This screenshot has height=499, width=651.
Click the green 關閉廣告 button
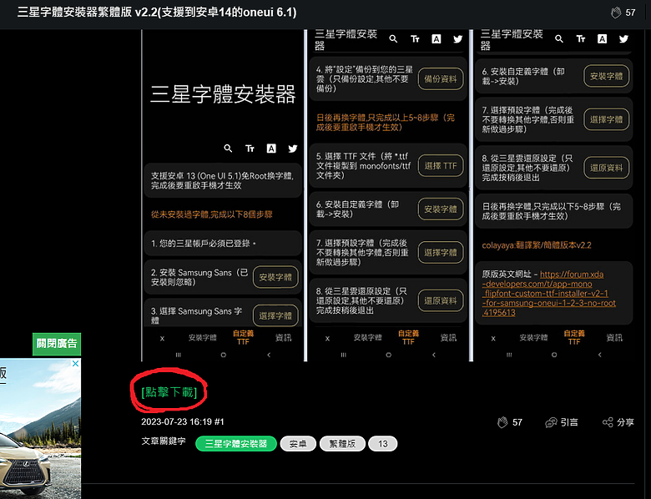coord(57,344)
